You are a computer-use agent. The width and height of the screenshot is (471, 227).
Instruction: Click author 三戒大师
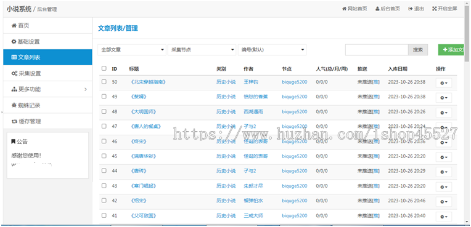pos(253,215)
